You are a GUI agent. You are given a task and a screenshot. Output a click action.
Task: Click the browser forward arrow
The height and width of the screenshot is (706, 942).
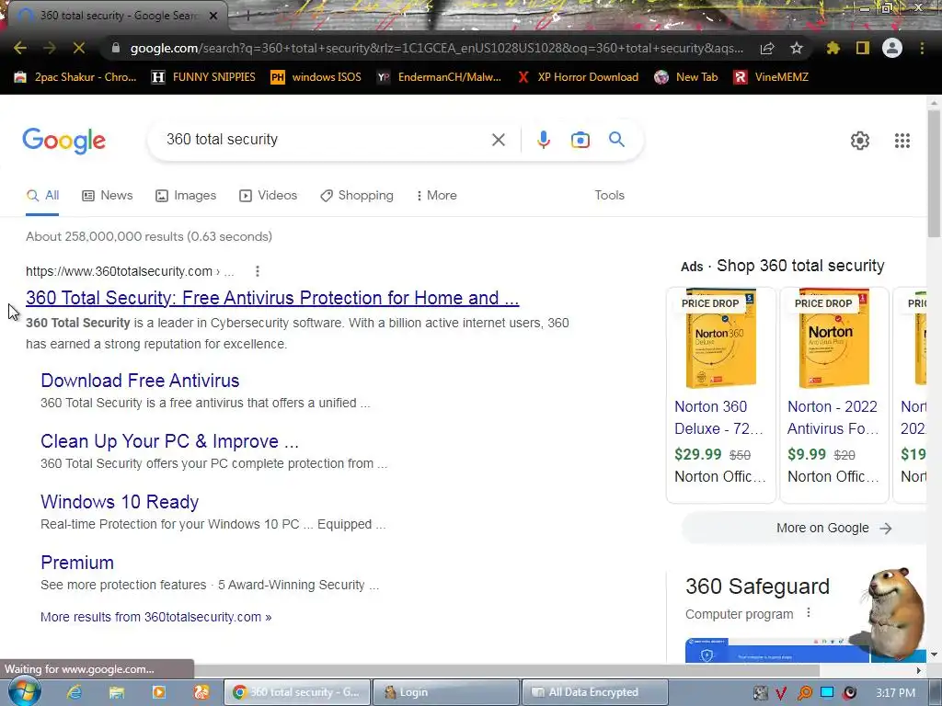[50, 48]
